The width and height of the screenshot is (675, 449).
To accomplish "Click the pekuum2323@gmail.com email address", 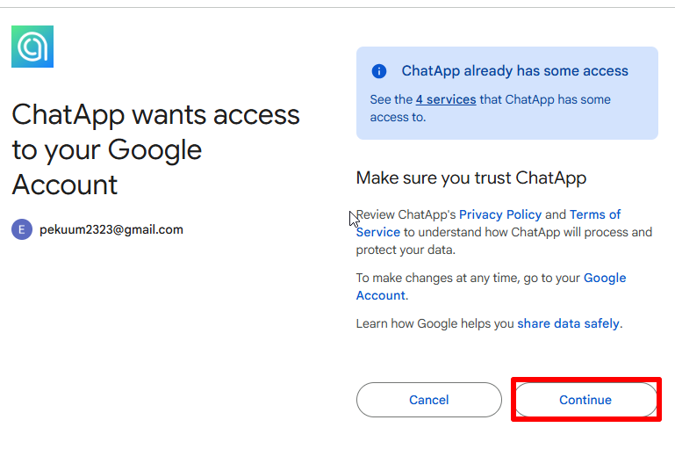I will click(x=111, y=230).
